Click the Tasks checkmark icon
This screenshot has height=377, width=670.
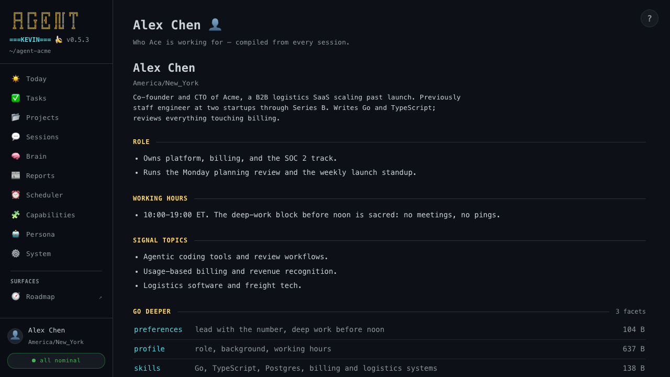coord(16,98)
